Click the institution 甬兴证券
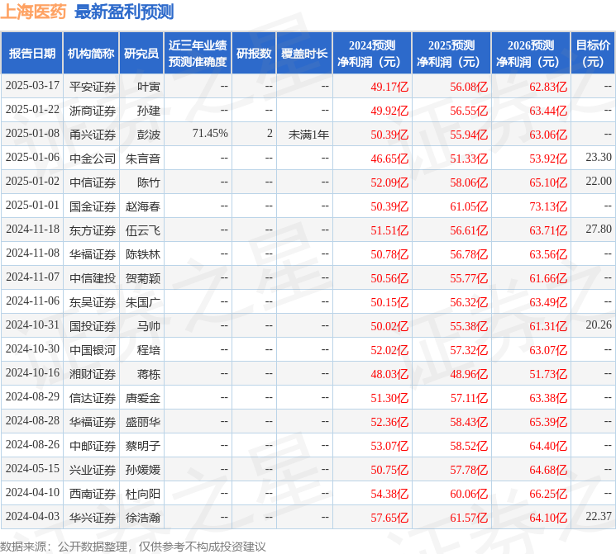Viewport: 616px width, 554px height. (x=93, y=135)
